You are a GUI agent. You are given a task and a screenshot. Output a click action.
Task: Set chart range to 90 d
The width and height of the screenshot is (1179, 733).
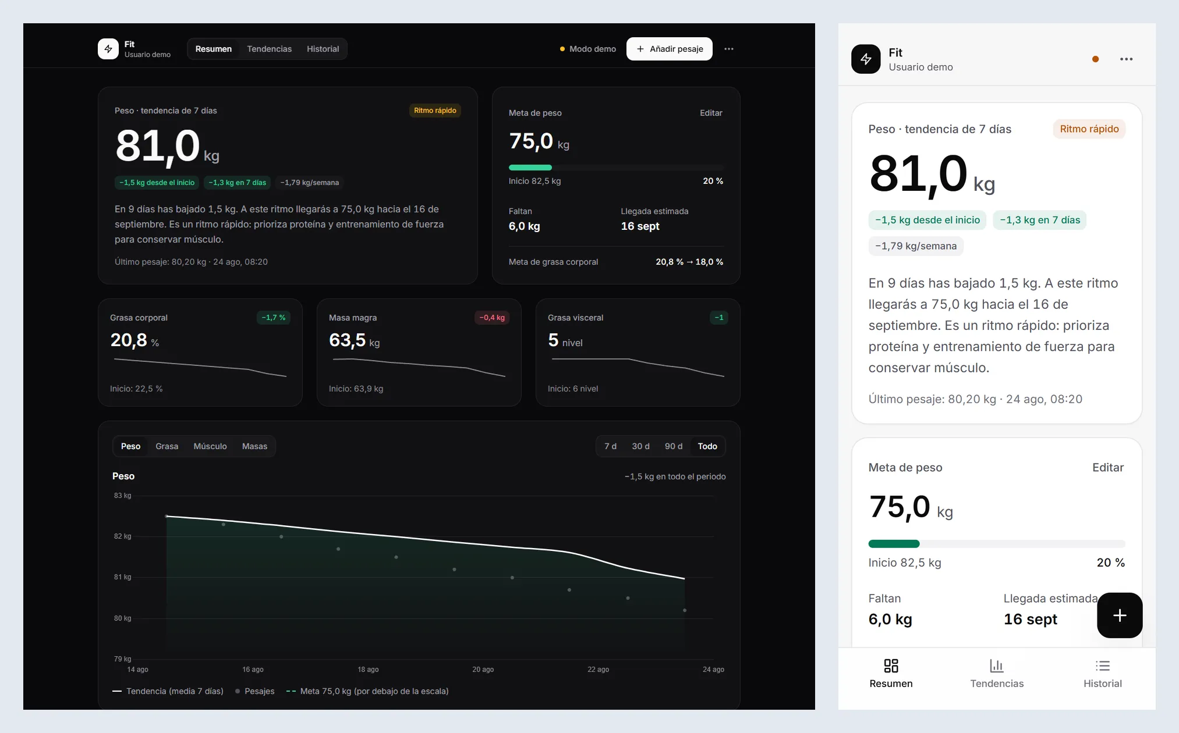pos(674,446)
